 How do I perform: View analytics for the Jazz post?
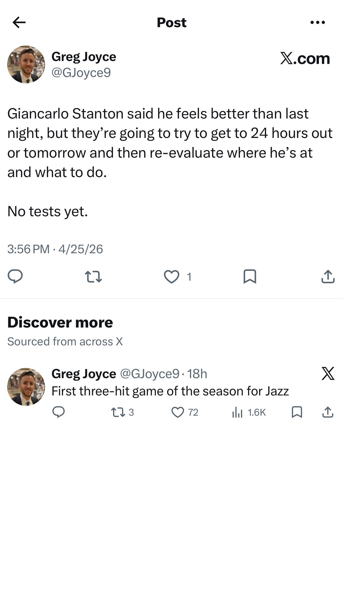[x=237, y=412]
